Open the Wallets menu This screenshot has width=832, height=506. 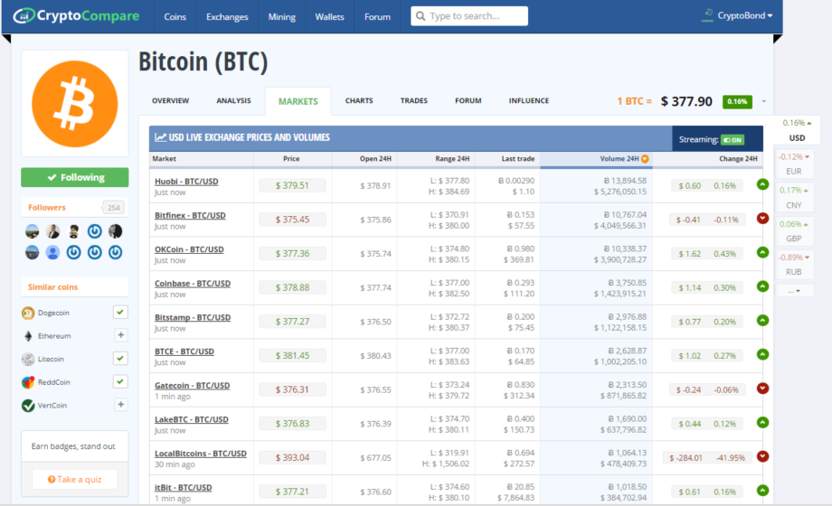[x=329, y=16]
